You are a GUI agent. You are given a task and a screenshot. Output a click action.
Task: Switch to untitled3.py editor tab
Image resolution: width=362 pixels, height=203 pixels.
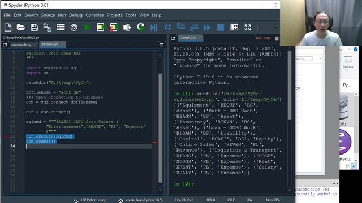pos(52,44)
